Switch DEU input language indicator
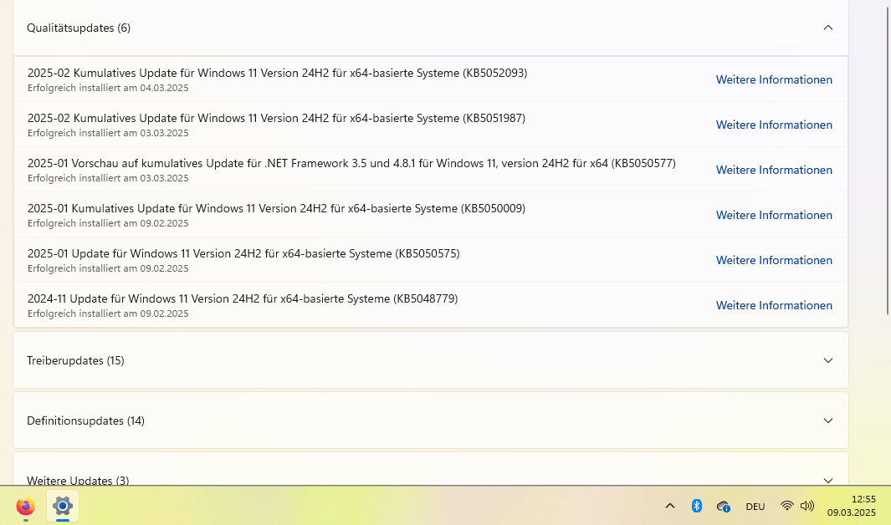The image size is (891, 525). (755, 507)
